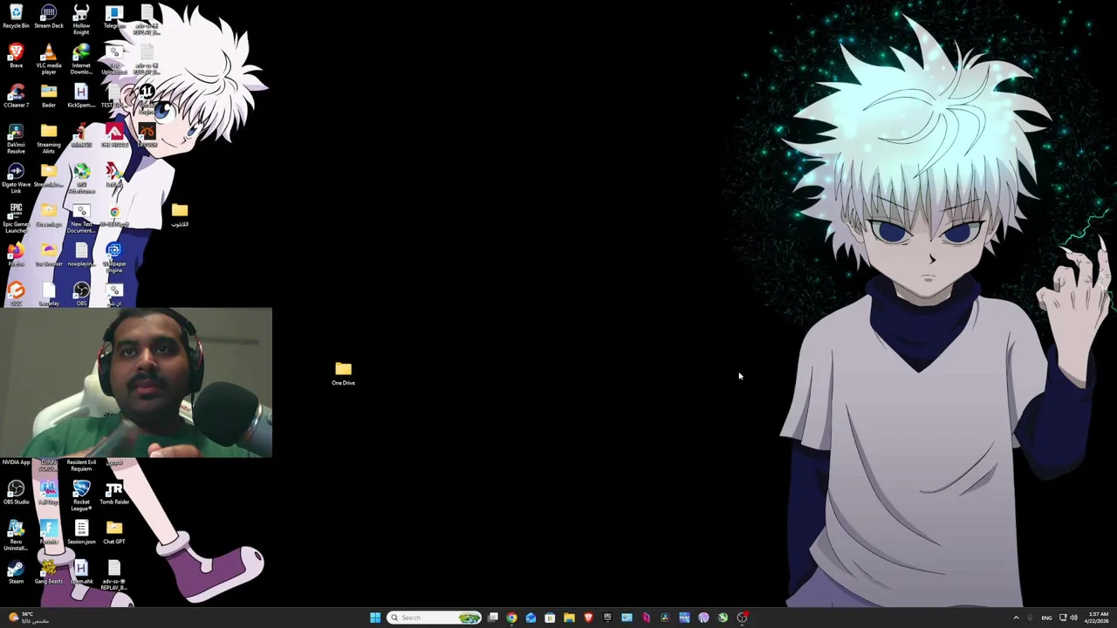Select the Elgato Wave Link shortcut

[x=16, y=178]
